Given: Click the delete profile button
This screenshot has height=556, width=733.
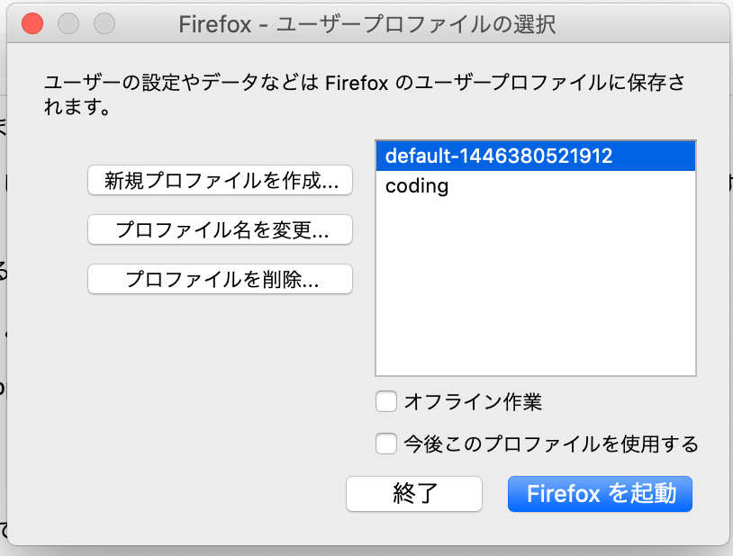Looking at the screenshot, I should [220, 279].
